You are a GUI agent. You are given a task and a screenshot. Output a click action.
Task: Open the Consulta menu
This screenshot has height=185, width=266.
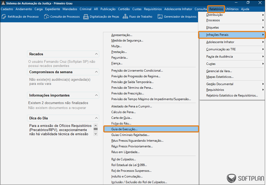tap(201, 9)
